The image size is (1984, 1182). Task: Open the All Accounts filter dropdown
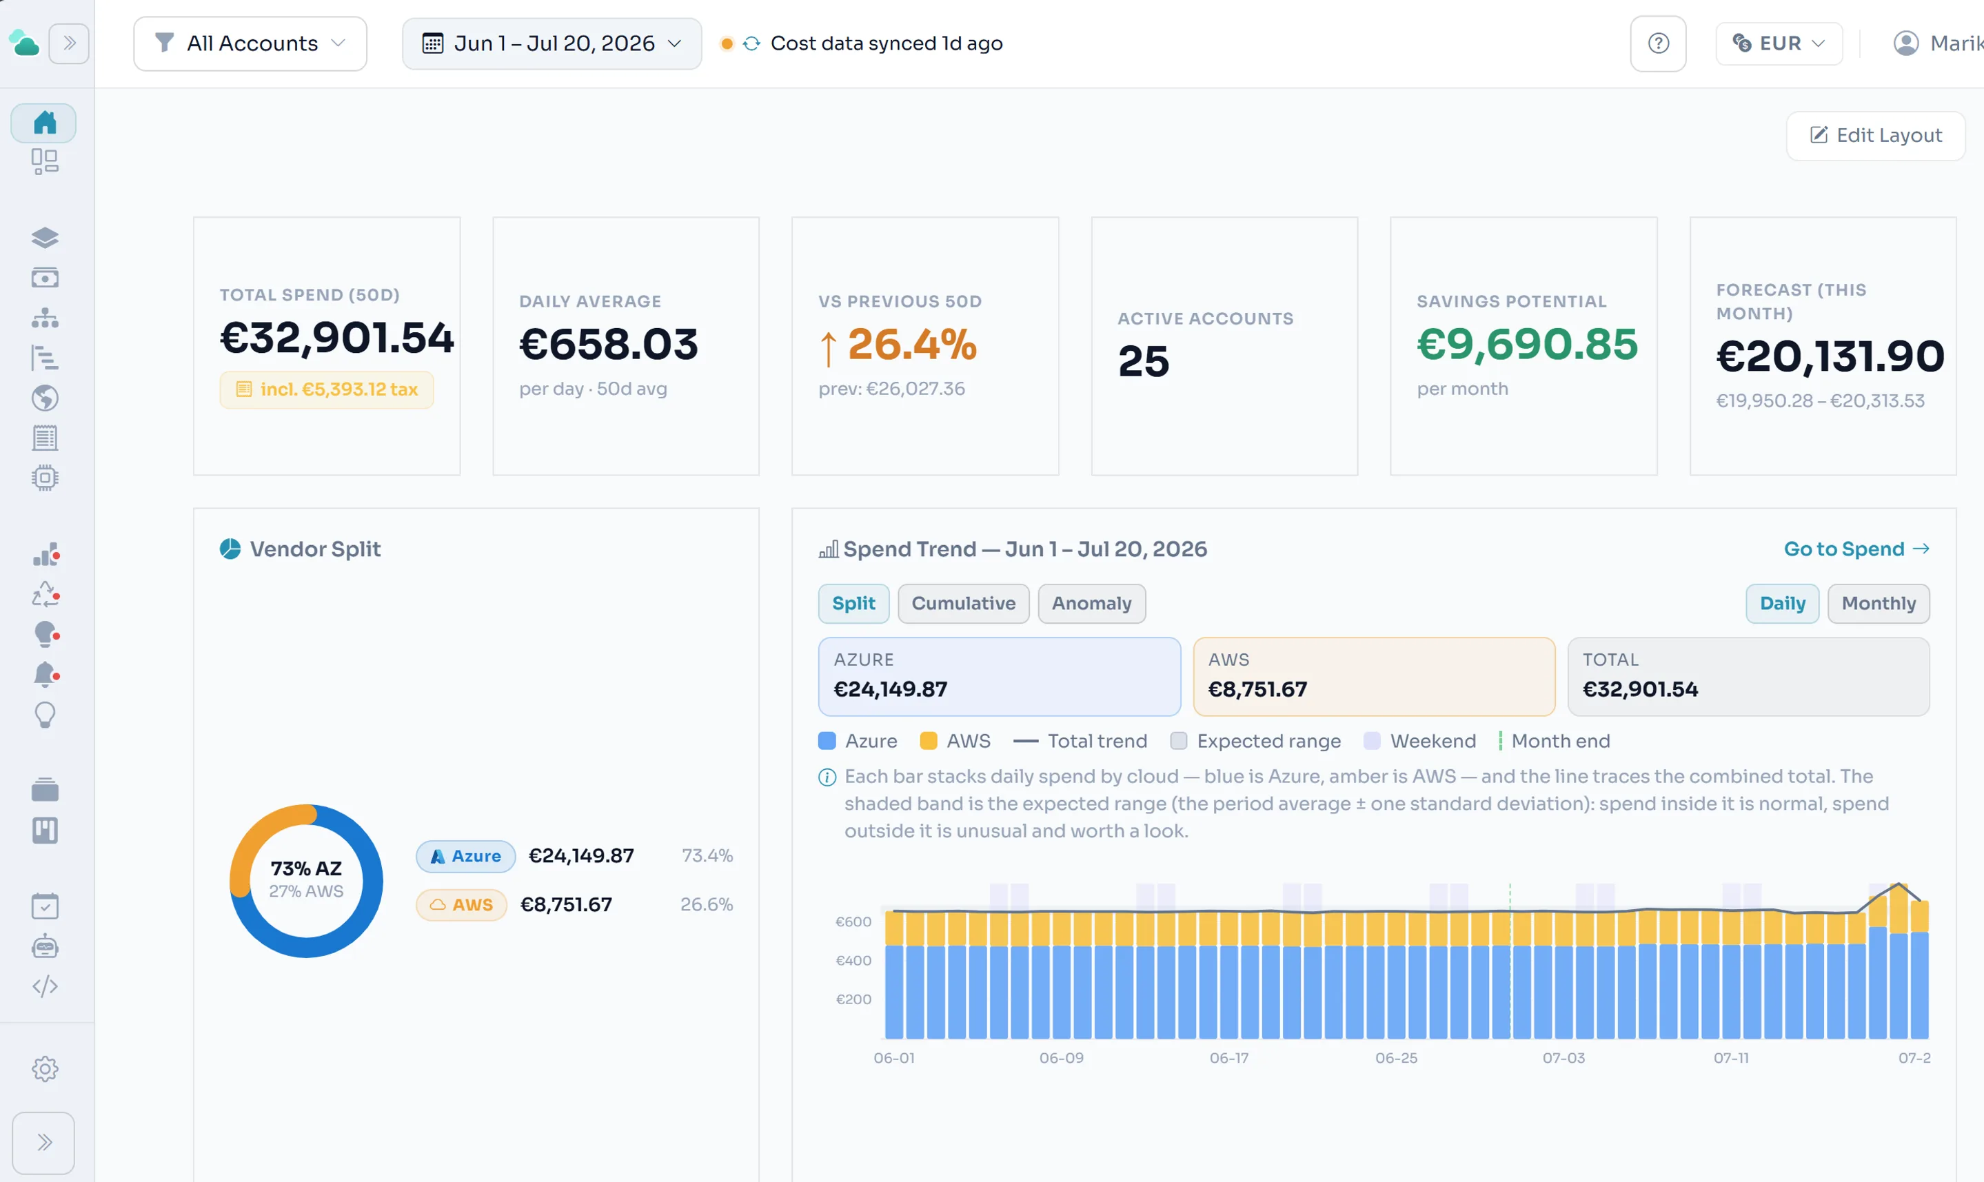tap(250, 43)
